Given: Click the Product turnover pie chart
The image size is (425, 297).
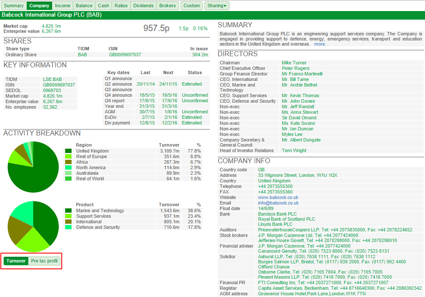Looking at the screenshot, I should coord(33,227).
